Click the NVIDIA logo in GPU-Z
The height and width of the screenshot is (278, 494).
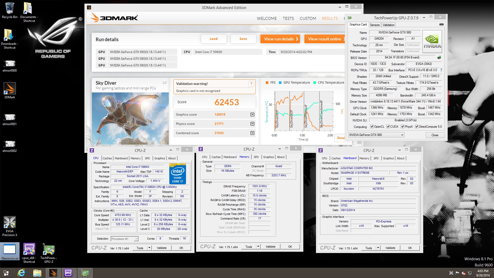[432, 42]
